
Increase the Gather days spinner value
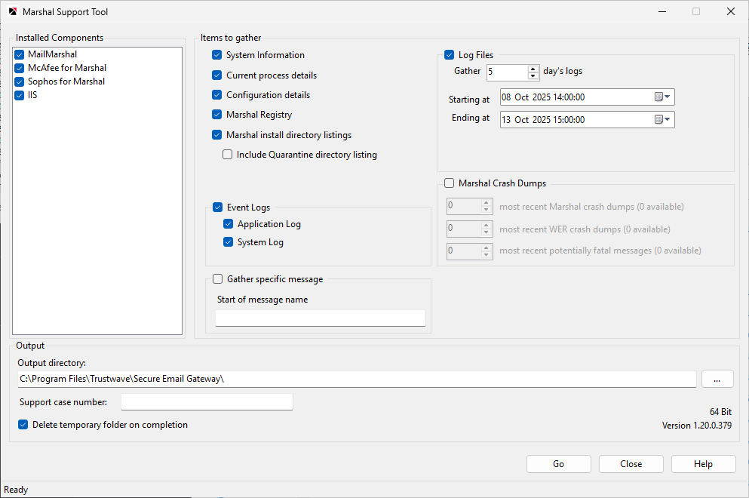534,68
